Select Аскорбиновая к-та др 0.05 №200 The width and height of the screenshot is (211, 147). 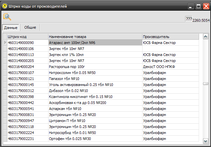pyautogui.click(x=95, y=103)
